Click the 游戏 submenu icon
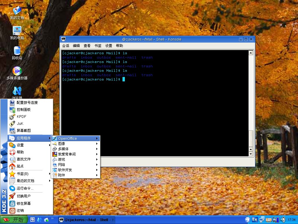 click(55, 160)
